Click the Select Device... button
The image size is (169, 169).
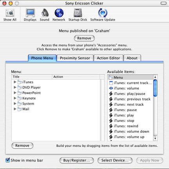115,160
